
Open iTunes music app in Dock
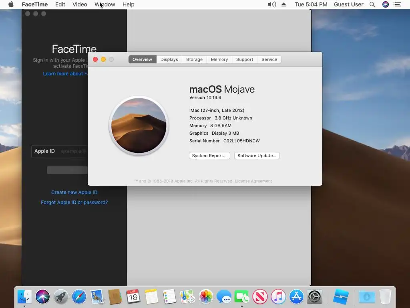[278, 297]
